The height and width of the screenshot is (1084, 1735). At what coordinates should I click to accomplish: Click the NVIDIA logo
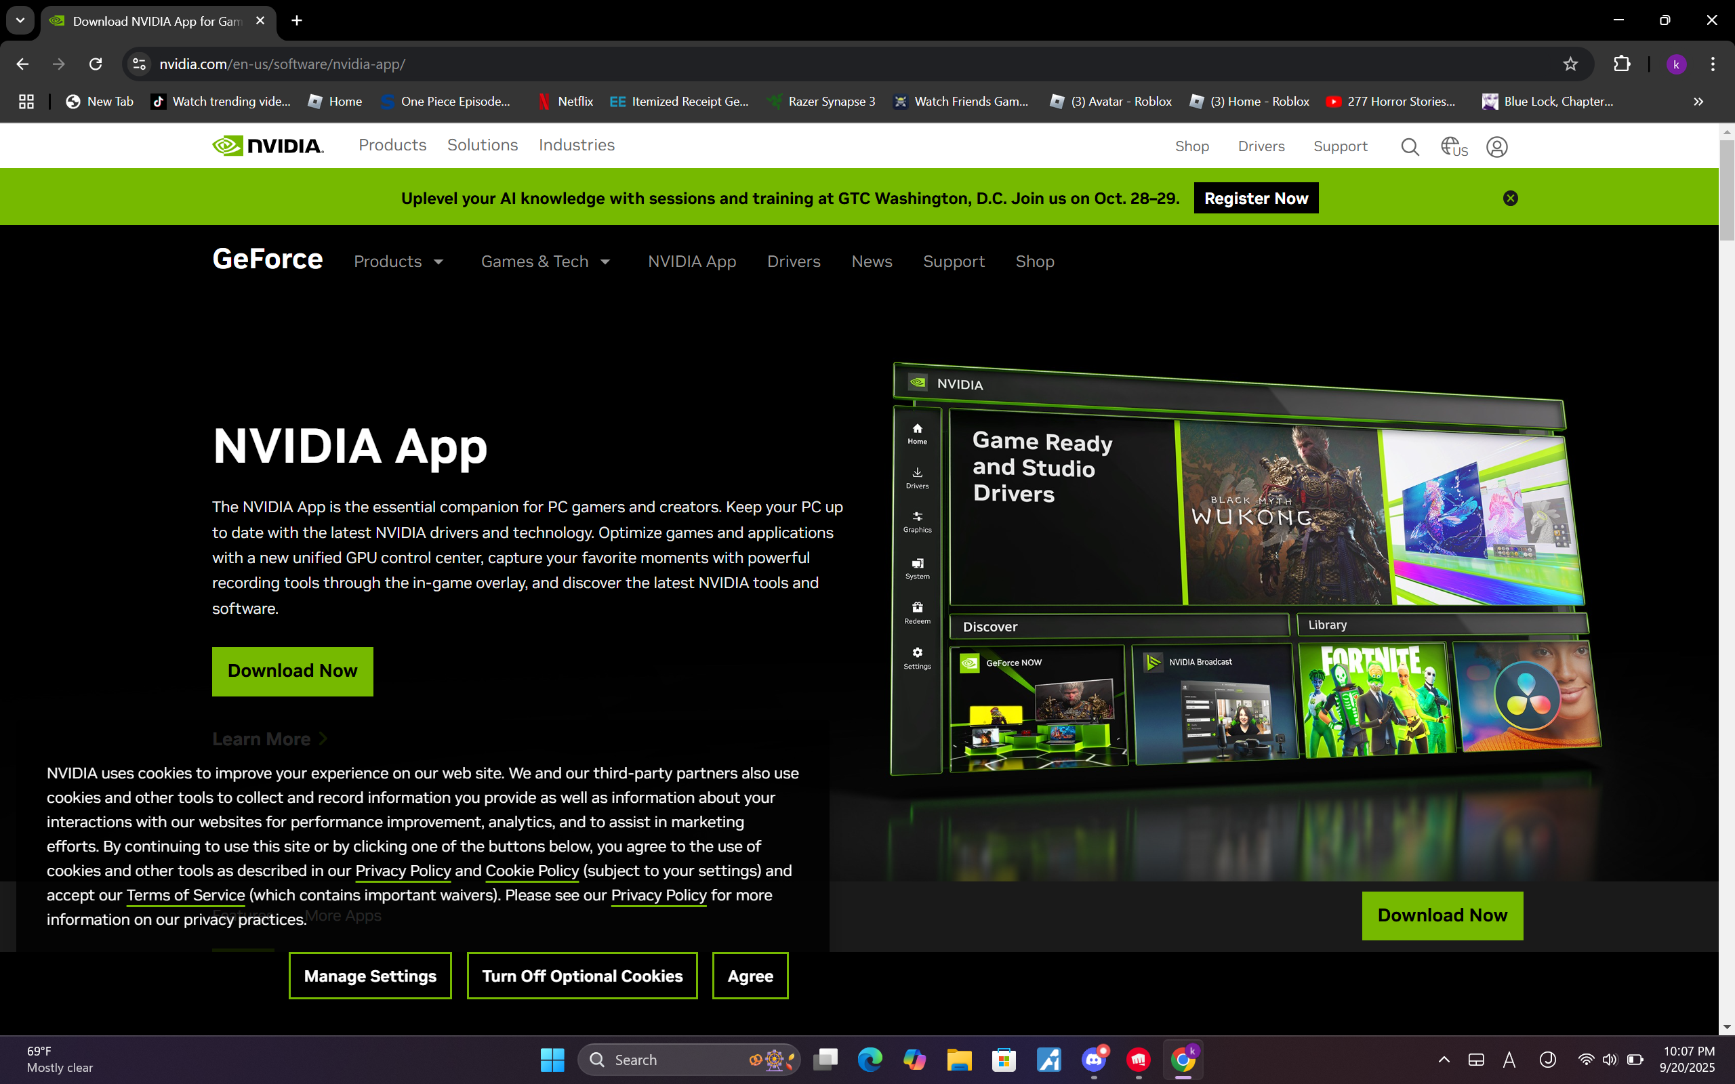point(268,146)
